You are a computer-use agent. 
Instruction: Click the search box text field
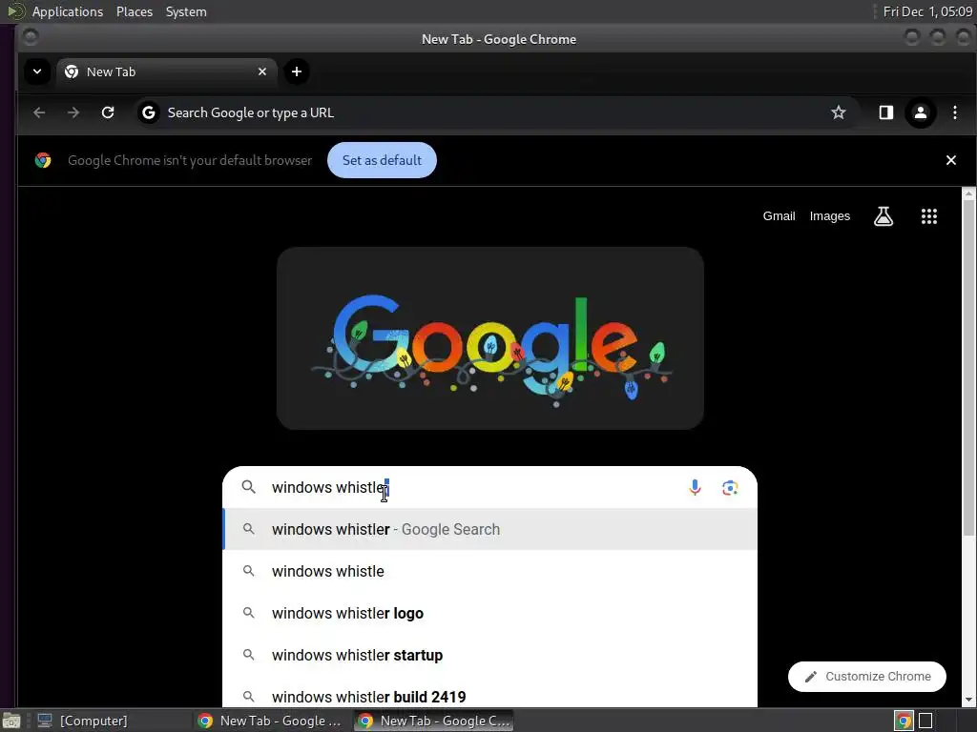coord(473,487)
